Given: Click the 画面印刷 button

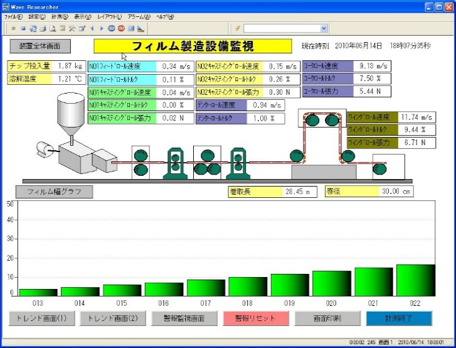Looking at the screenshot, I should click(327, 318).
